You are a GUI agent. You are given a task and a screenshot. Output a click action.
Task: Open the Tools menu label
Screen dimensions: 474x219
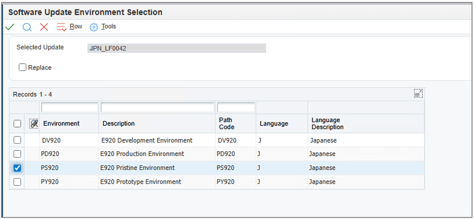109,27
